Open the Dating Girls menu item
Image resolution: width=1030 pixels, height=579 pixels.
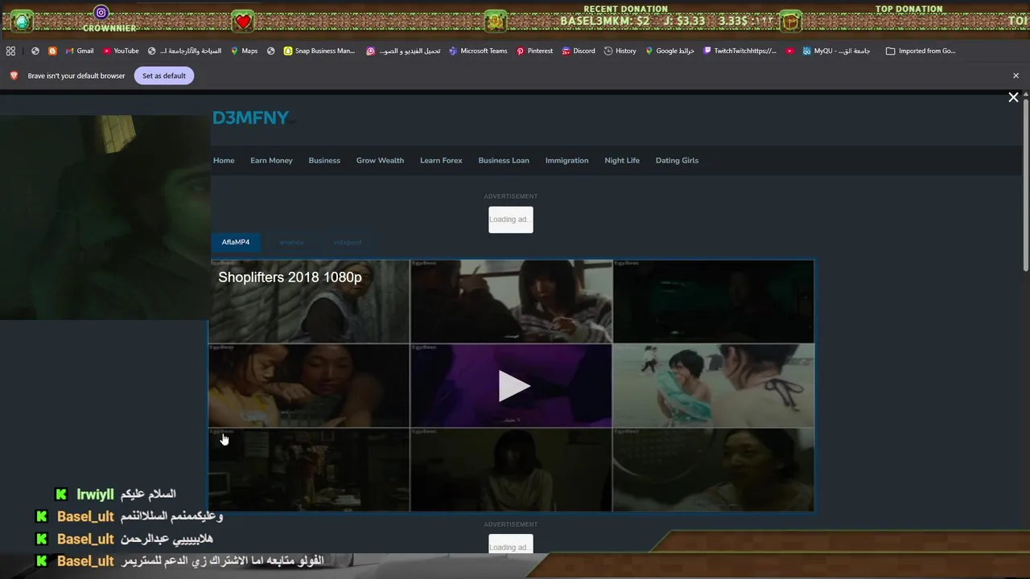[677, 160]
